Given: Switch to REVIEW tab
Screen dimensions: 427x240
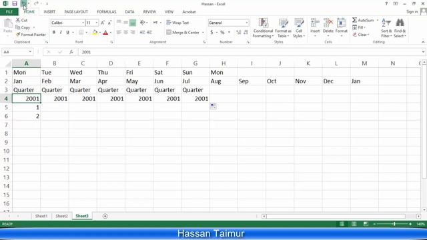Looking at the screenshot, I should pyautogui.click(x=149, y=12).
